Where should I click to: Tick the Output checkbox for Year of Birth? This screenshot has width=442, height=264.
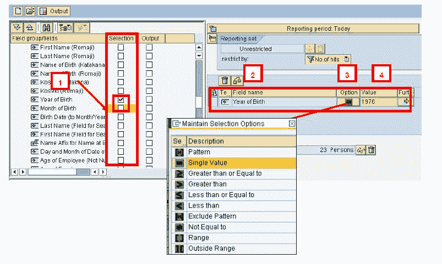149,99
